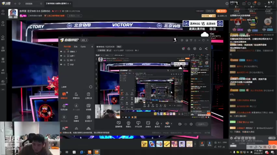
Task: Click the share icon in companion app
Action: pyautogui.click(x=206, y=49)
